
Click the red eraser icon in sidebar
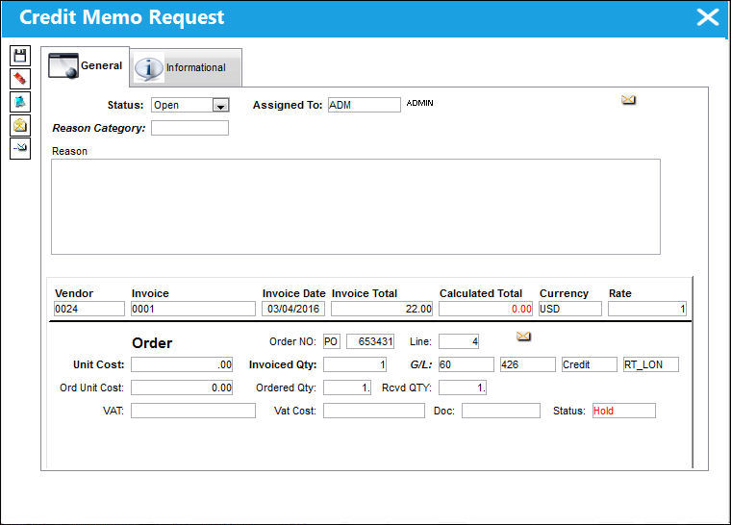click(20, 79)
